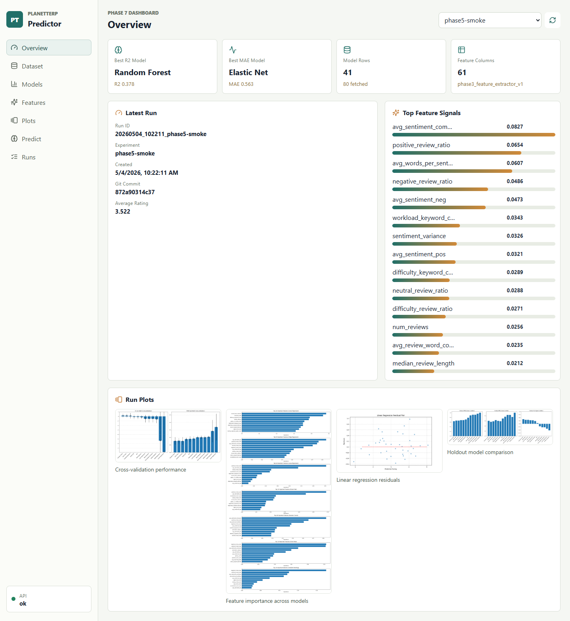Click the Created date 5/4/2026, 10:22:11 AM

coord(146,173)
